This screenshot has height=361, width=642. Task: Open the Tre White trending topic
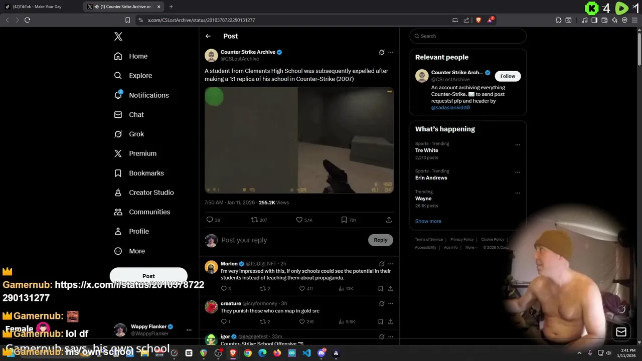click(426, 150)
